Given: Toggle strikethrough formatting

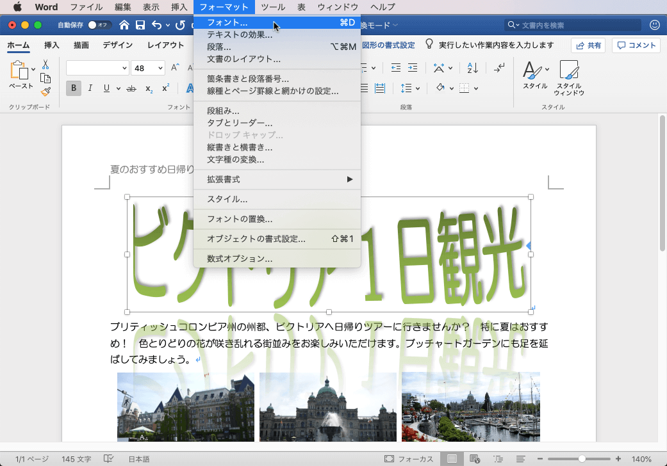Looking at the screenshot, I should click(131, 88).
